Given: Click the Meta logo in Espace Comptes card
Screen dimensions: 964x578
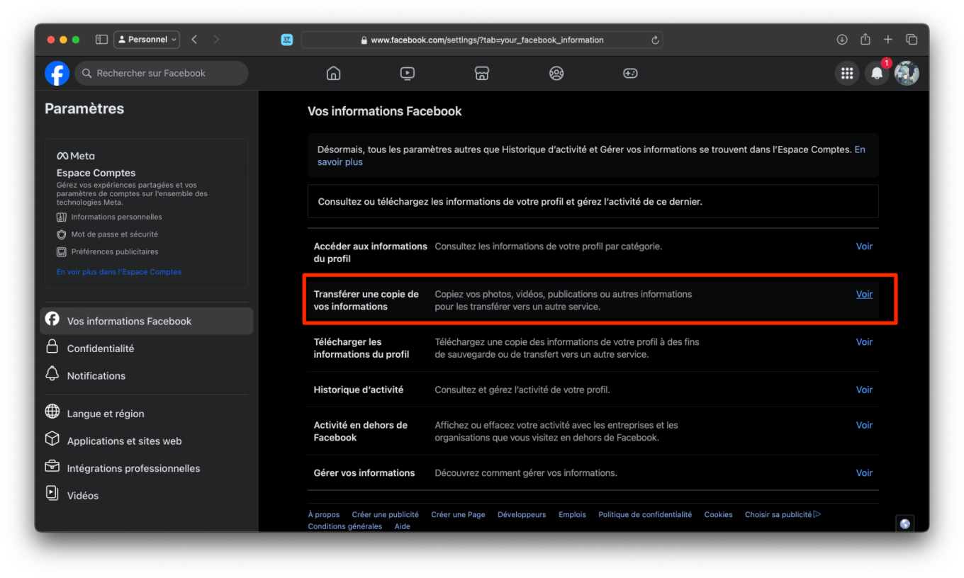Looking at the screenshot, I should [x=76, y=156].
